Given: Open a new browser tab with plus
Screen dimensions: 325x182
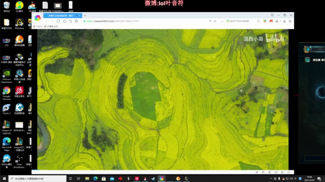Looking at the screenshot, I should 85,15.
